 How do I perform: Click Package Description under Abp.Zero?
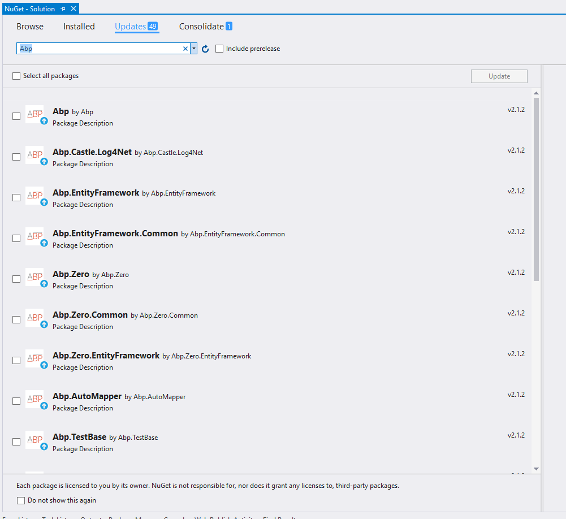click(83, 286)
